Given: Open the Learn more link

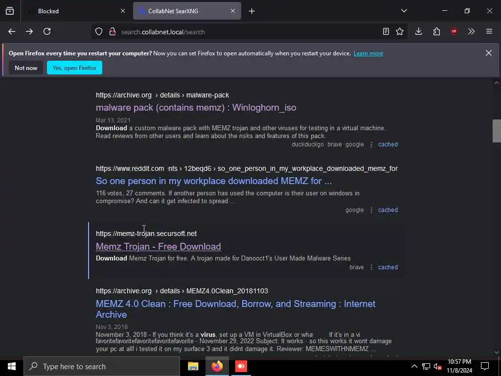Looking at the screenshot, I should [x=368, y=53].
